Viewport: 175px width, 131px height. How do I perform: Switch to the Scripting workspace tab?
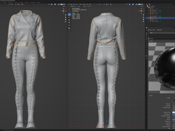tap(38, 3)
